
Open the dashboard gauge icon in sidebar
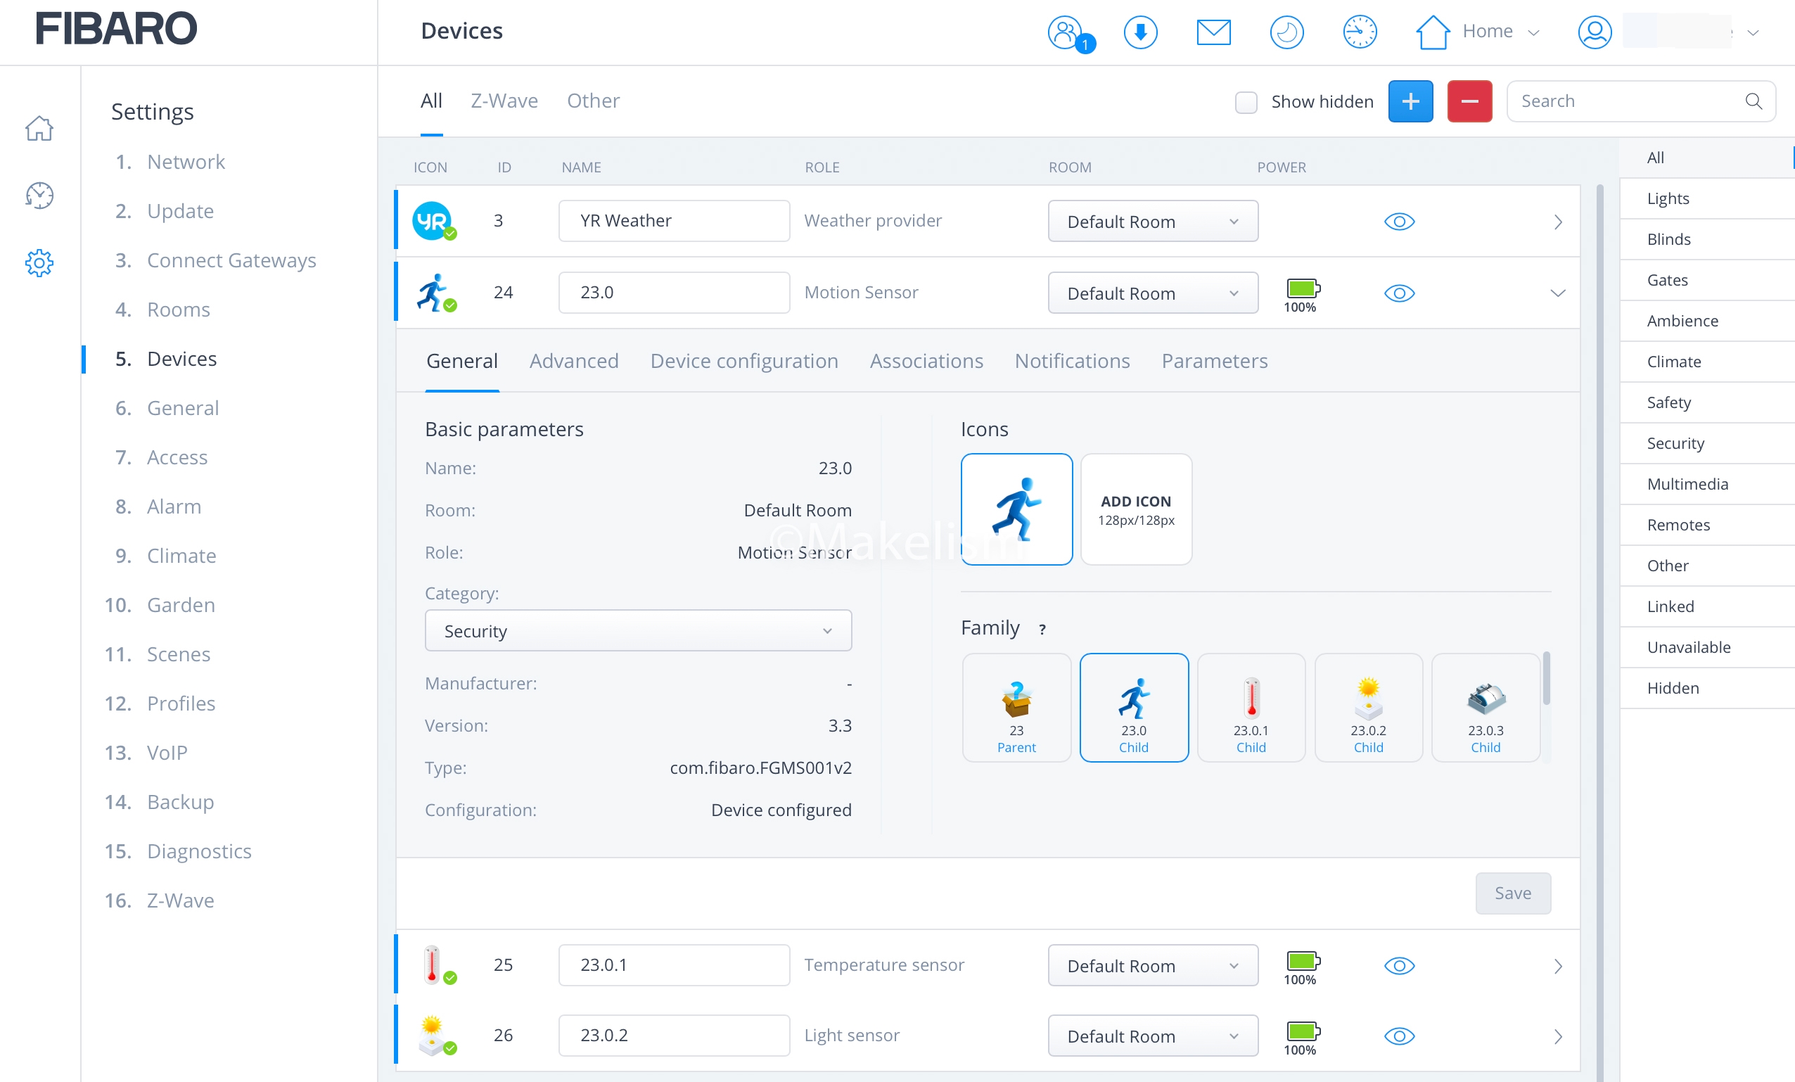[x=39, y=196]
